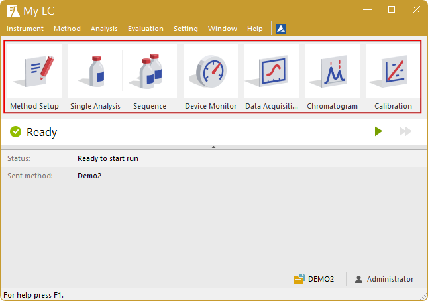Click the Administrator user name
428x301 pixels.
[390, 279]
